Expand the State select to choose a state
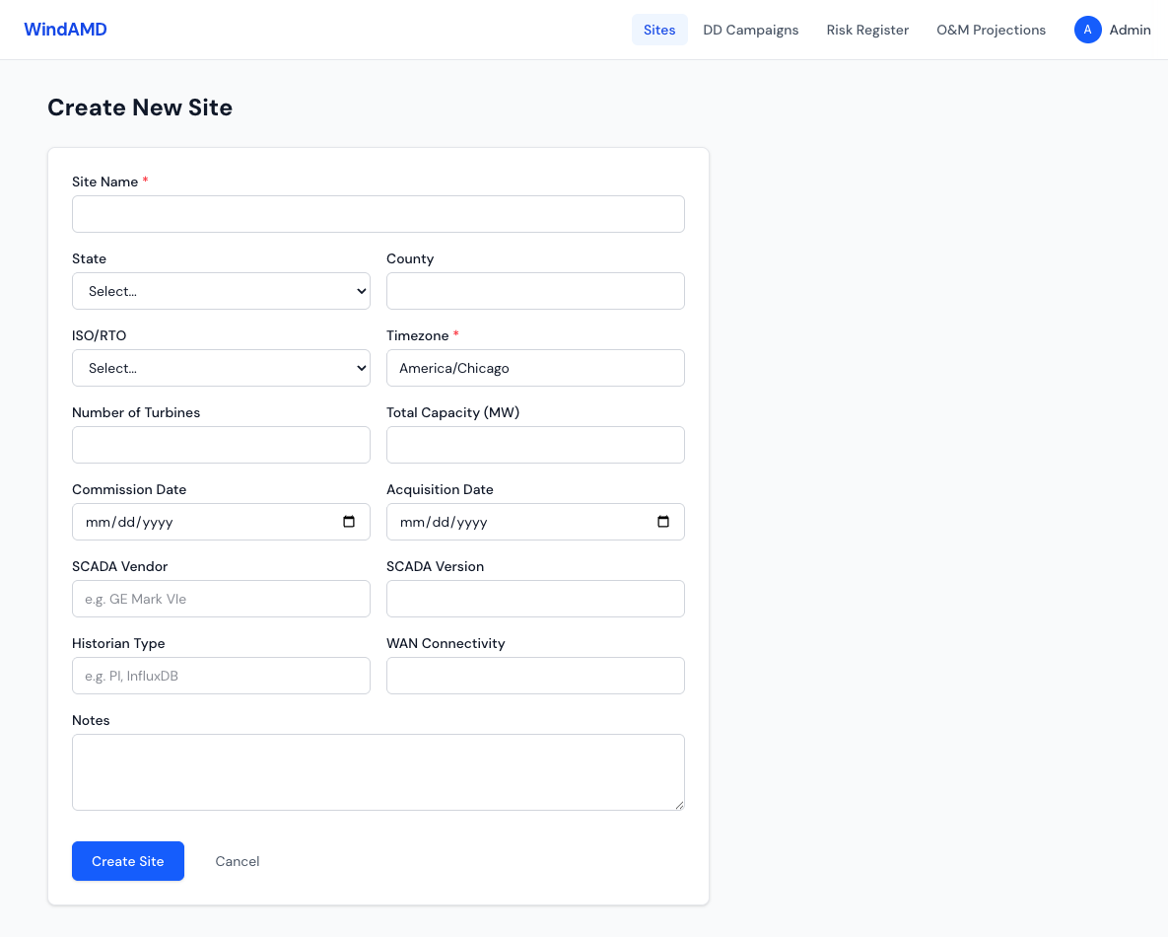The width and height of the screenshot is (1168, 937). (221, 291)
